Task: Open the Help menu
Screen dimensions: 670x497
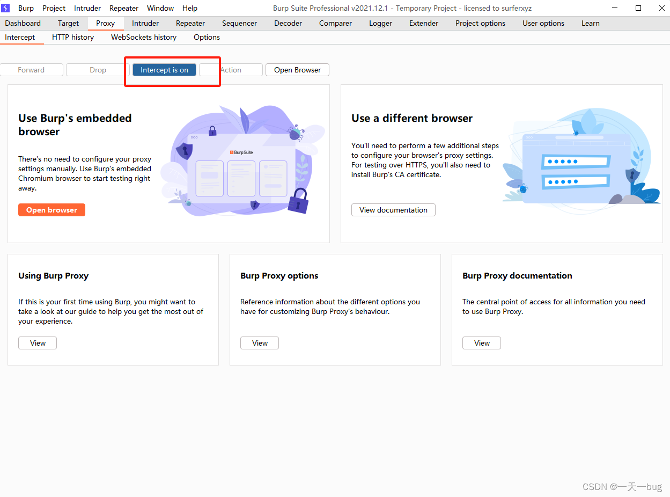Action: click(190, 8)
